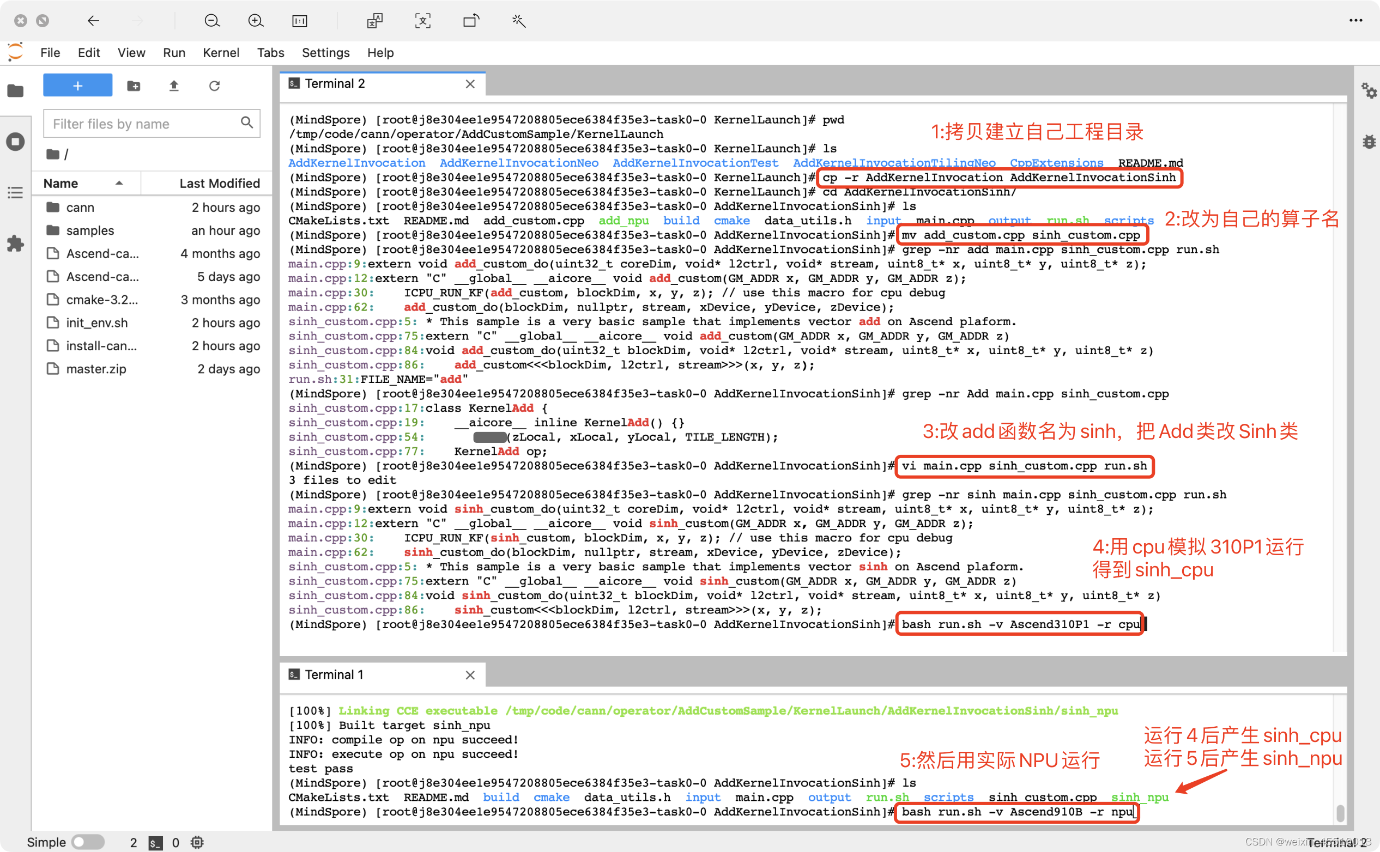Close the Terminal 2 tab
The width and height of the screenshot is (1380, 852).
click(470, 84)
